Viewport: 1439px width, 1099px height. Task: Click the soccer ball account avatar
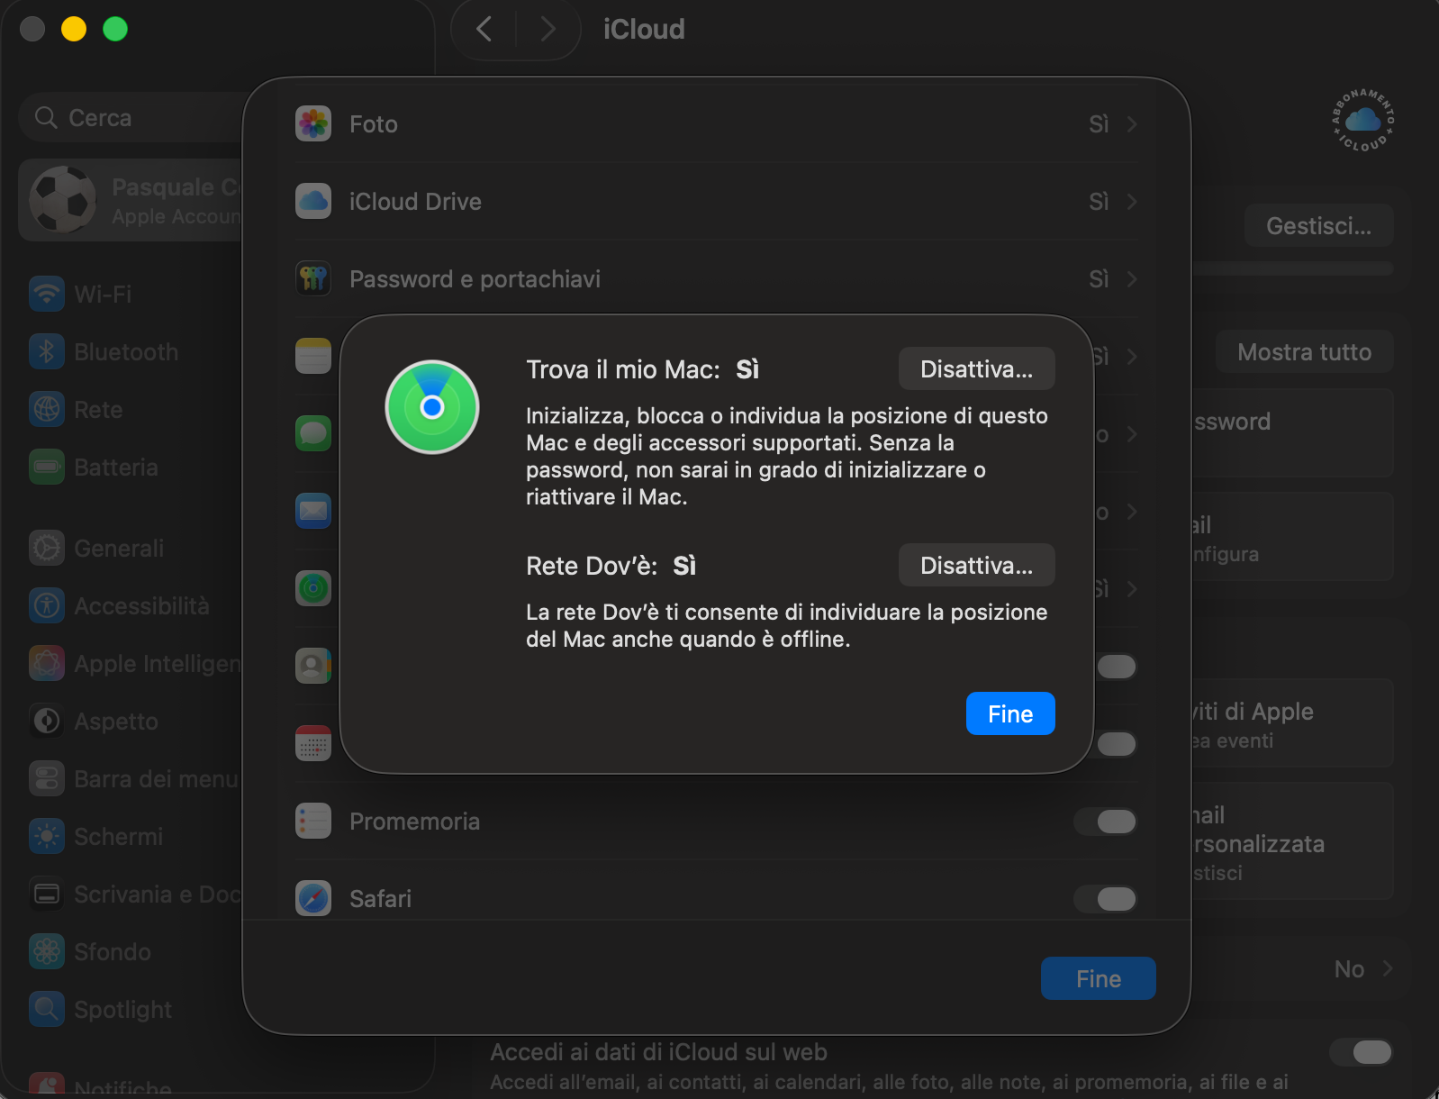coord(63,199)
